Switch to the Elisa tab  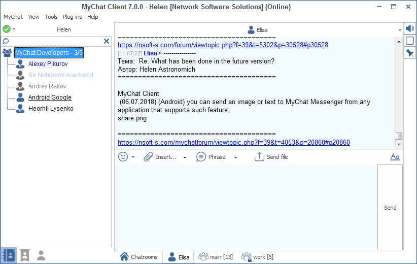coord(179,257)
